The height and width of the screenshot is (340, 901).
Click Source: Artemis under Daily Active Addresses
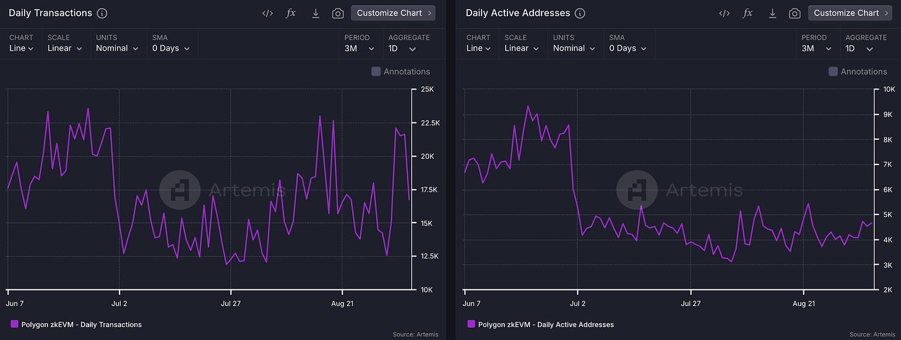click(873, 334)
